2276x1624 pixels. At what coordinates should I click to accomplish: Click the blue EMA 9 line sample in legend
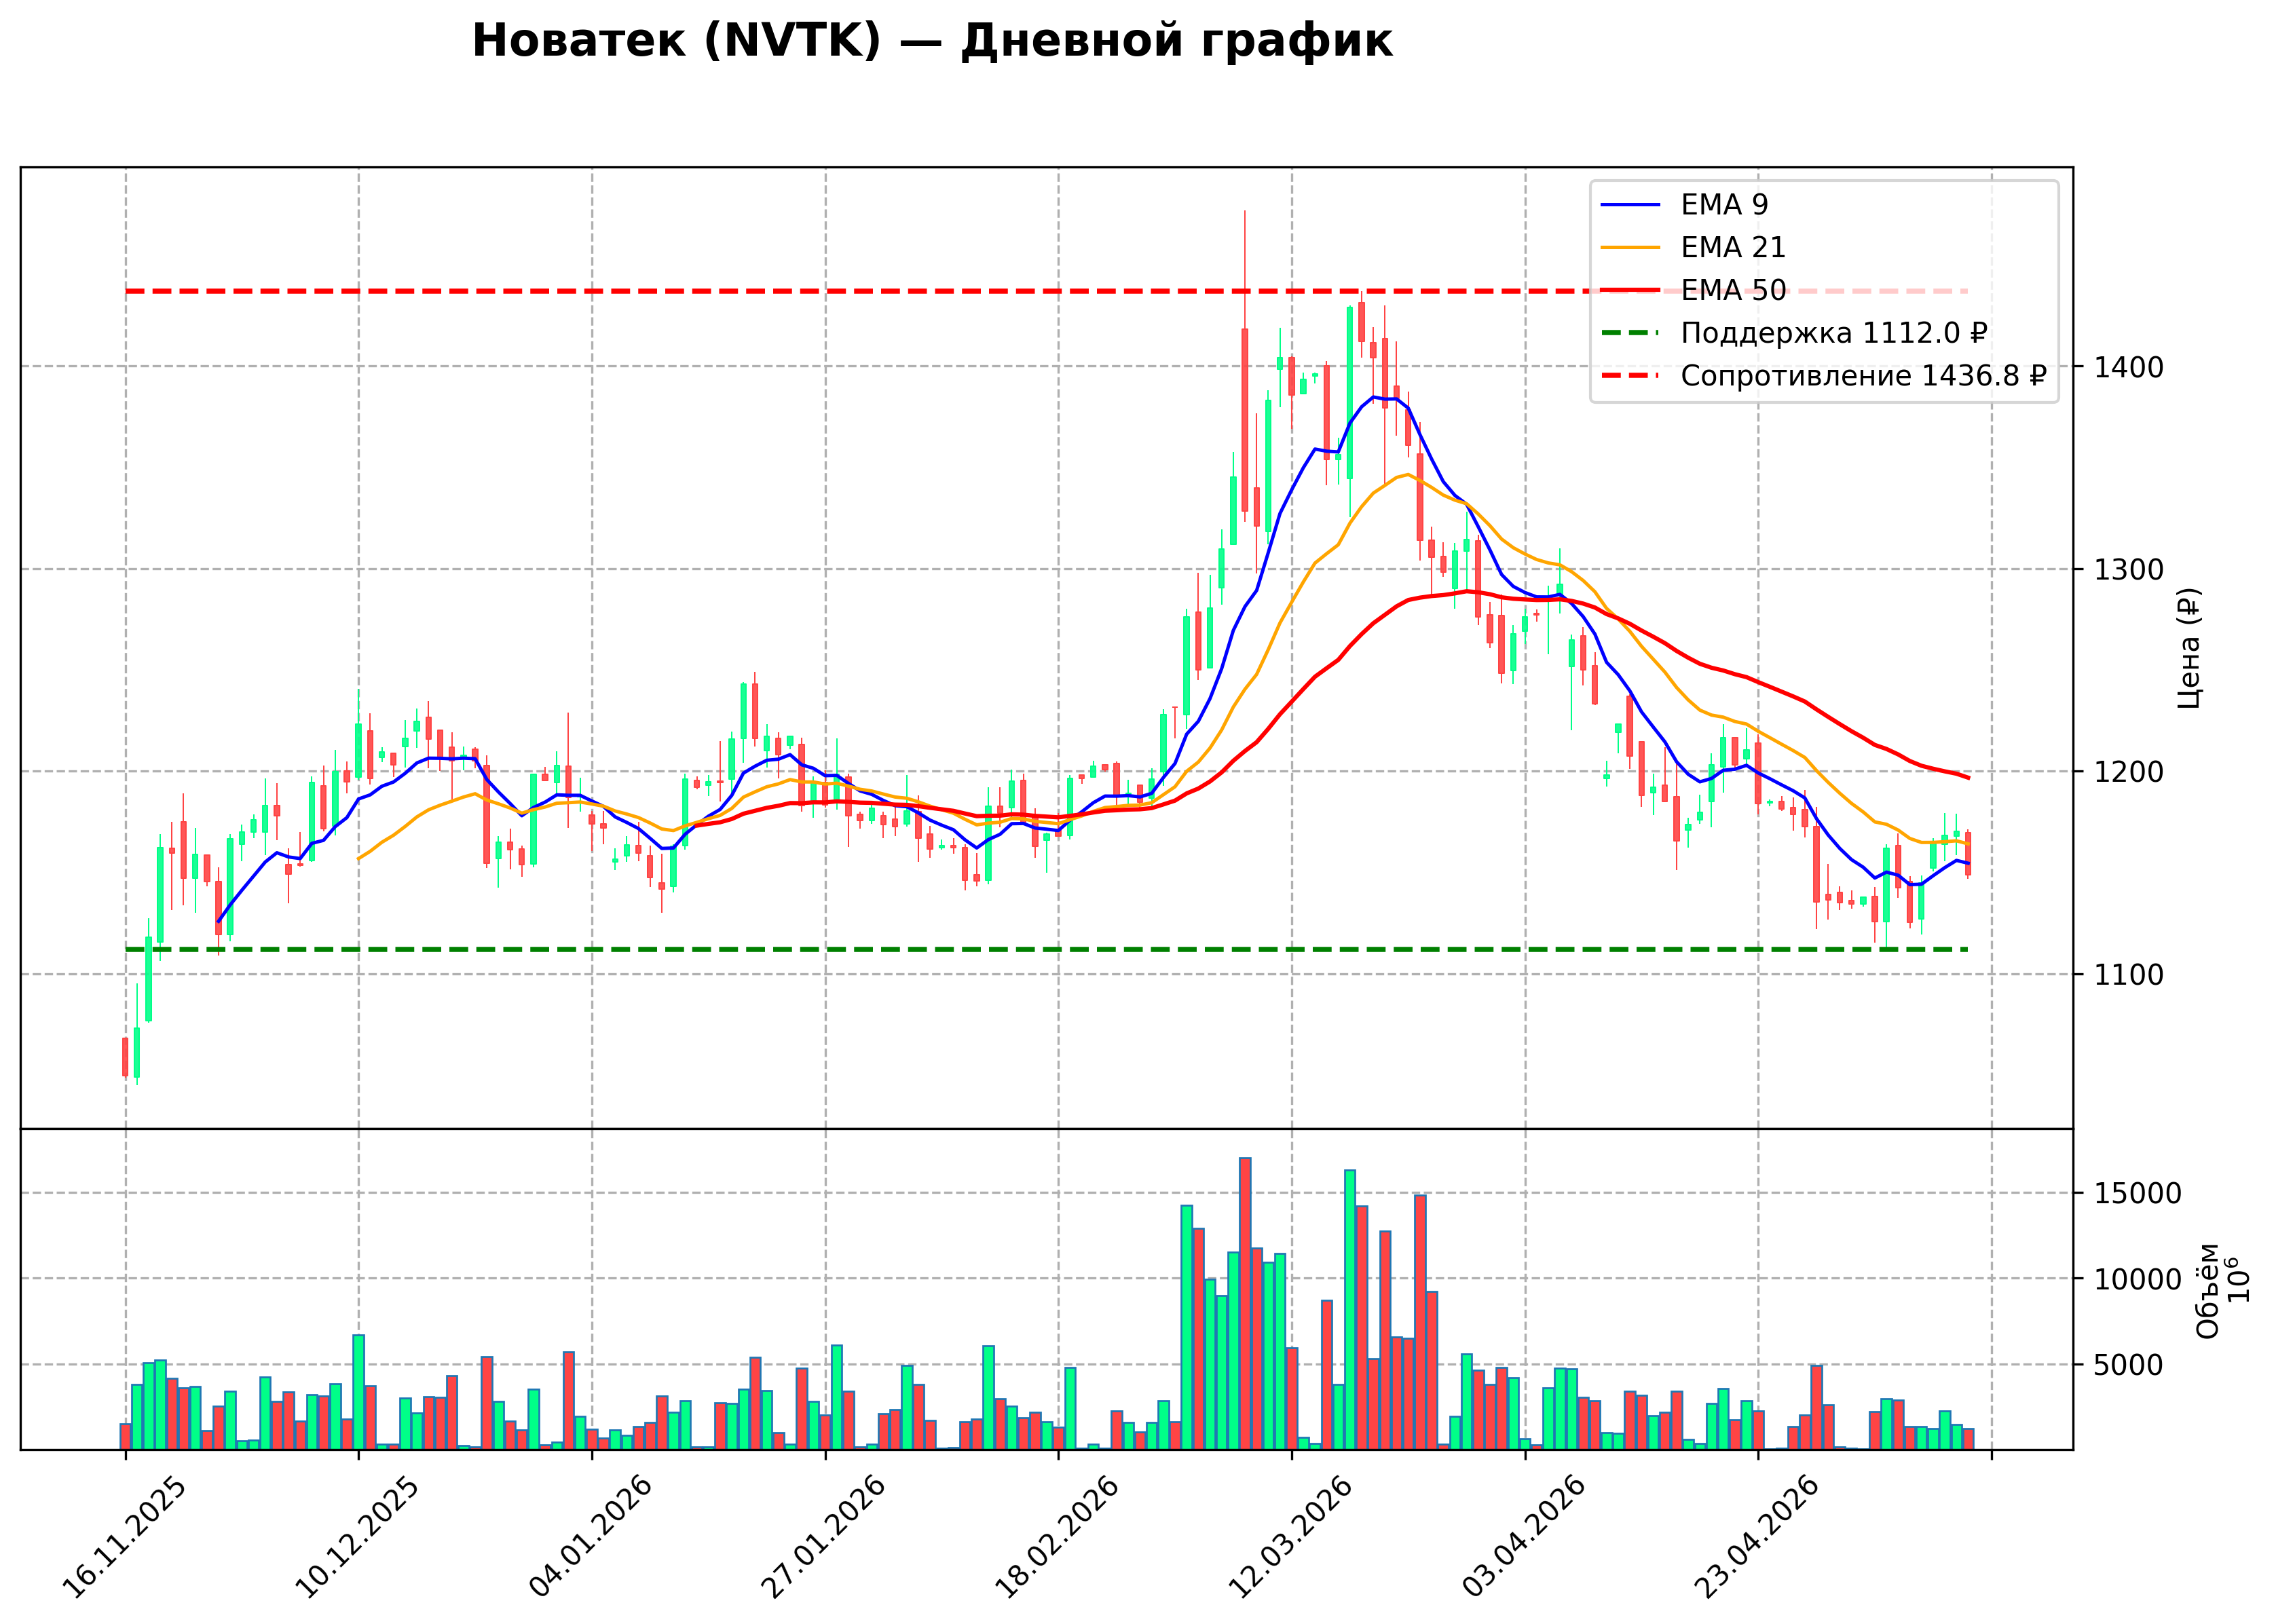[x=1630, y=205]
